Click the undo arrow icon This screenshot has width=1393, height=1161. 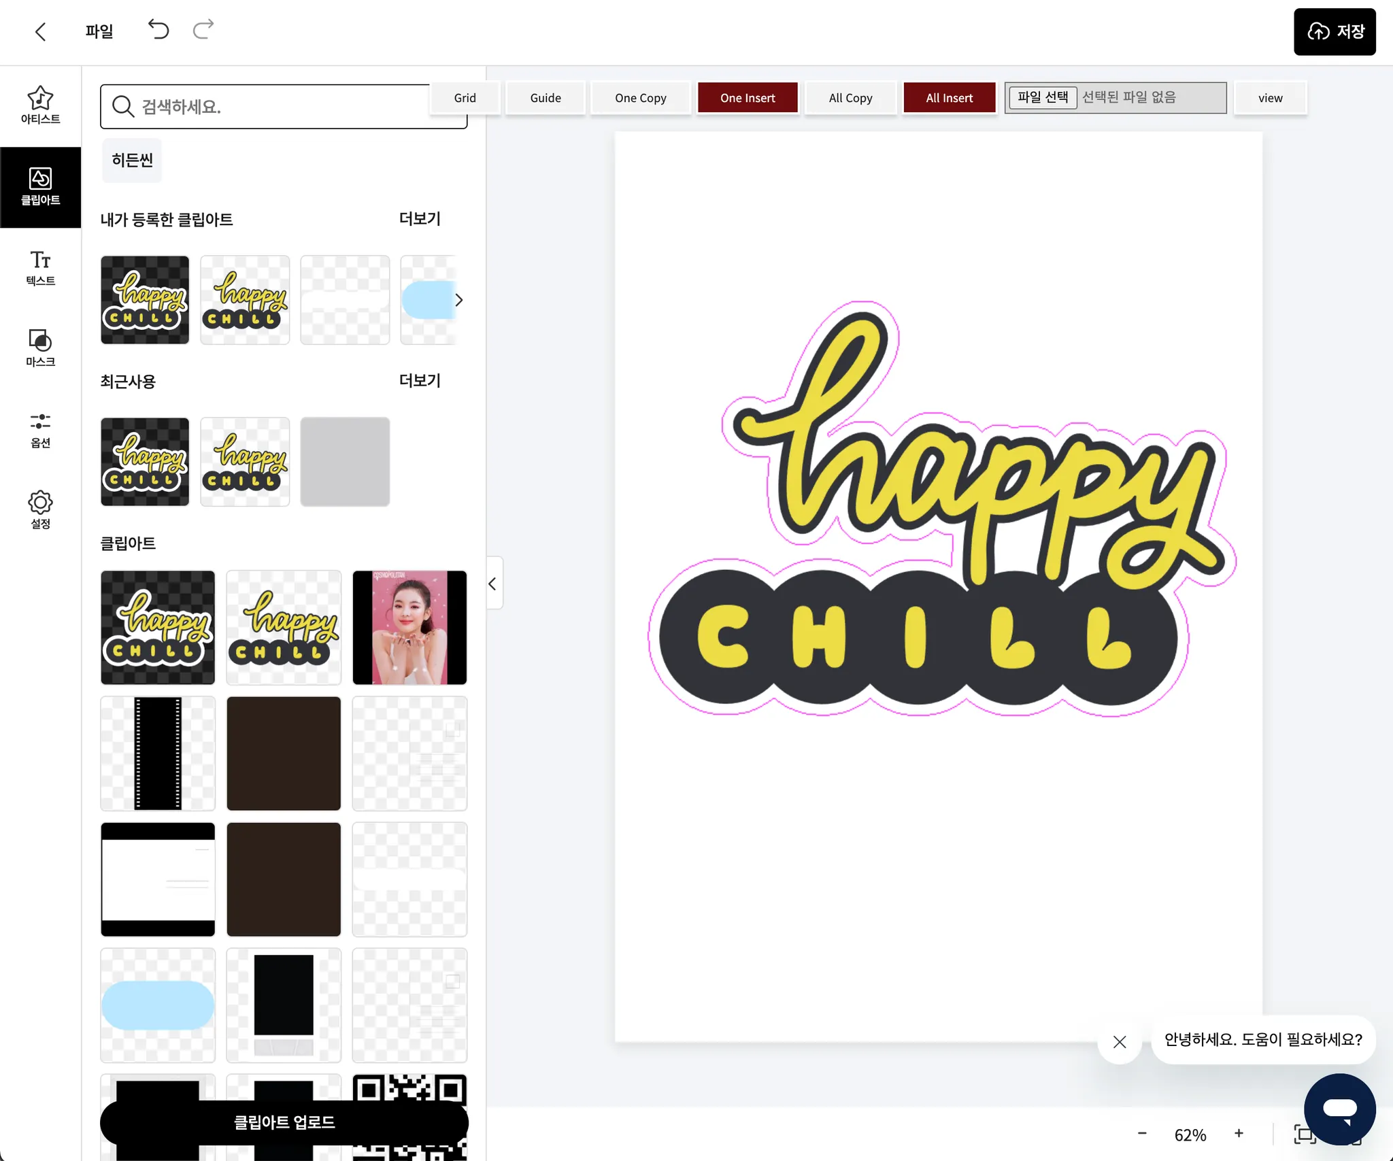pyautogui.click(x=158, y=30)
